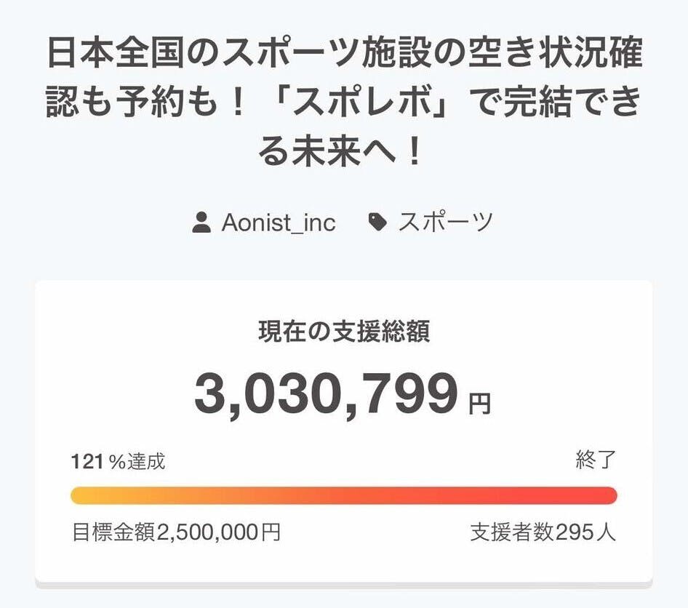Click the 3,030,799 total amount figure
688x608 pixels.
327,393
